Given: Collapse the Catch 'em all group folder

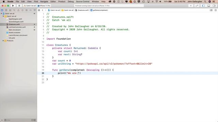Looking at the screenshot, I should pyautogui.click(x=3, y=16).
